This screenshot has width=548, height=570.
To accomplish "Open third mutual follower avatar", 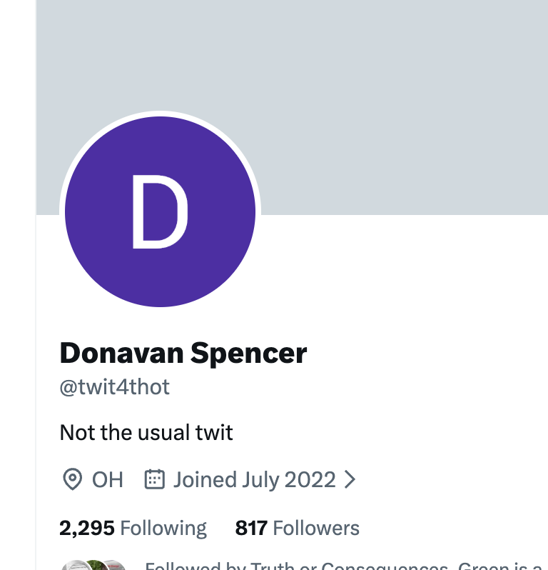I will tap(113, 565).
